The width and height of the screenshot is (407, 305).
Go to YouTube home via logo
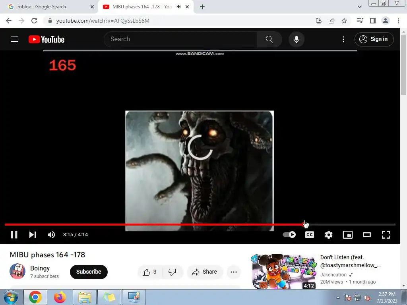point(47,39)
